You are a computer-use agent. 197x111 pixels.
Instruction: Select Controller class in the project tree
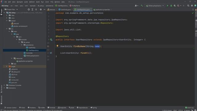[x=29, y=53]
